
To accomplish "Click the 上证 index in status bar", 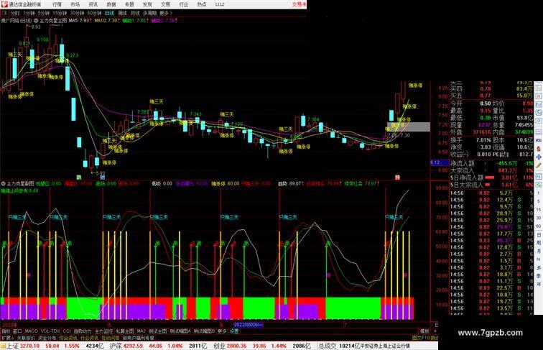I will coord(12,346).
